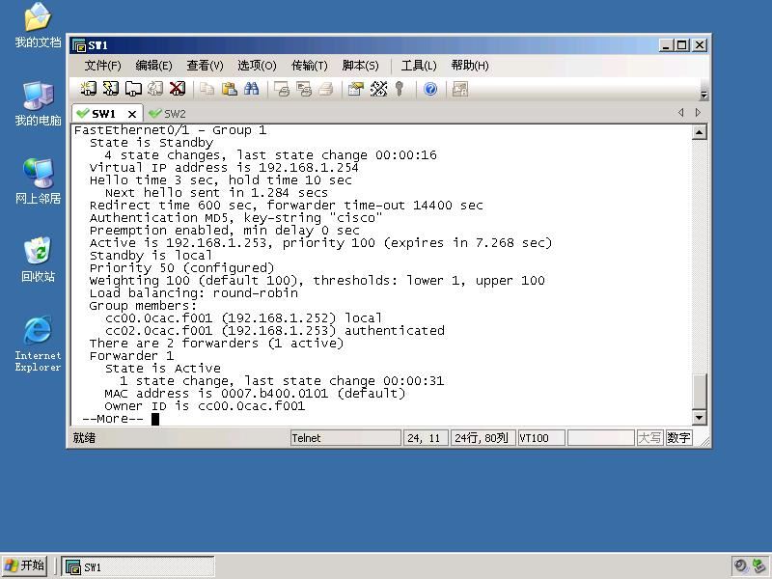Click the MAC address 0007.b400.0101 line
Image resolution: width=772 pixels, height=579 pixels.
point(255,394)
